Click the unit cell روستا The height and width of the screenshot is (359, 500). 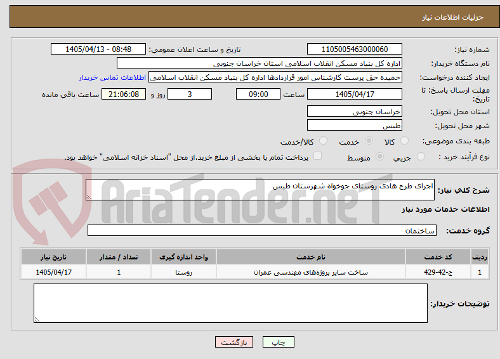click(183, 272)
